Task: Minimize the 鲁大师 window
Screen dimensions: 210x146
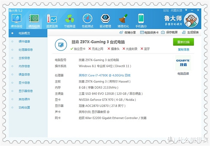Action: (192, 10)
